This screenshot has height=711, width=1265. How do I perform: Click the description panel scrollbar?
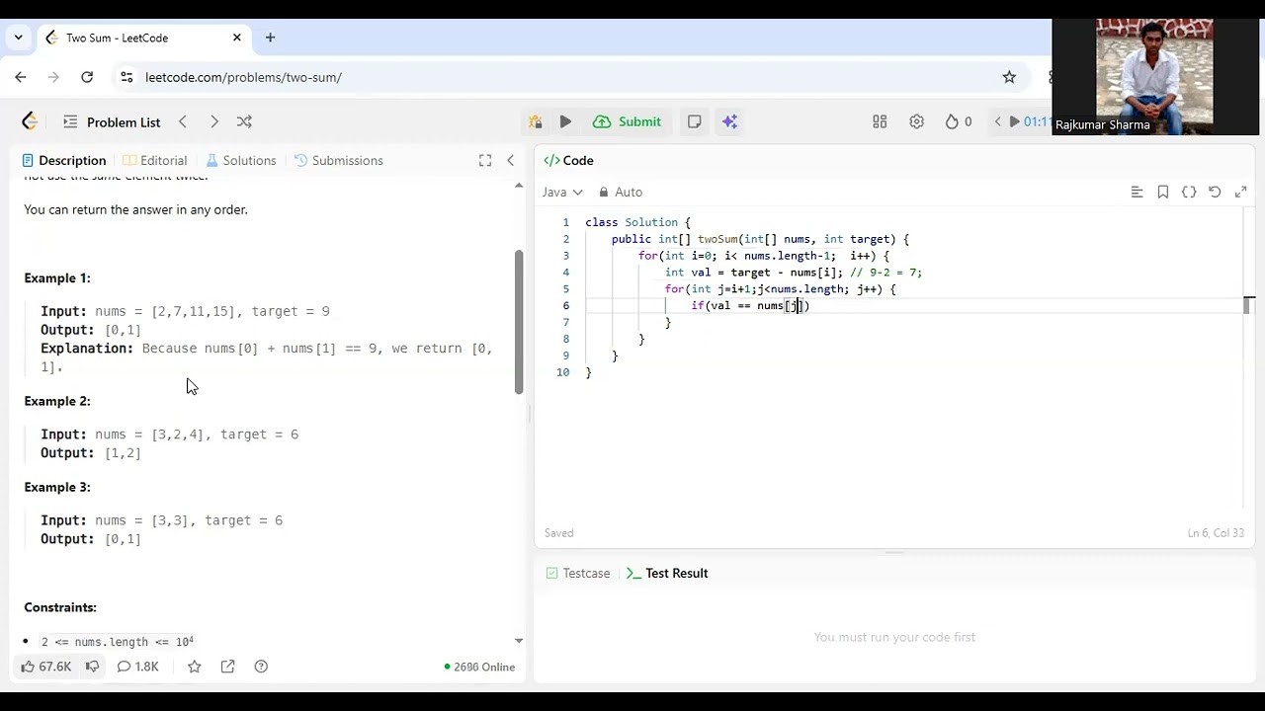coord(519,322)
